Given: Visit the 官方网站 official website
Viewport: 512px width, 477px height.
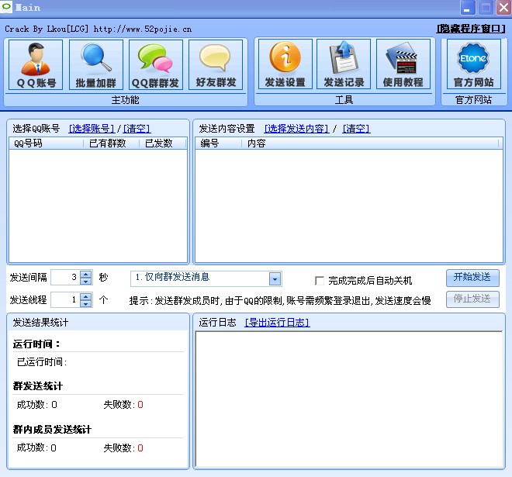Looking at the screenshot, I should [473, 64].
